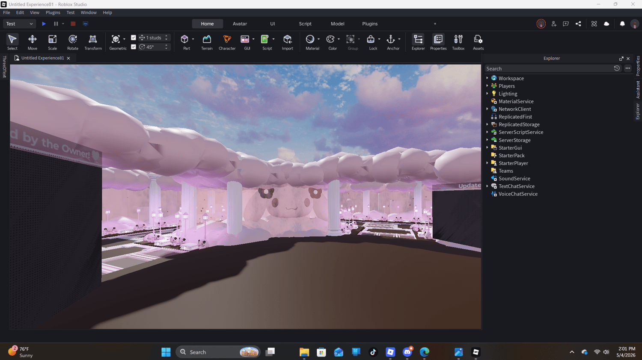This screenshot has height=360, width=642.
Task: Open the Material dropdown arrow
Action: 318,39
